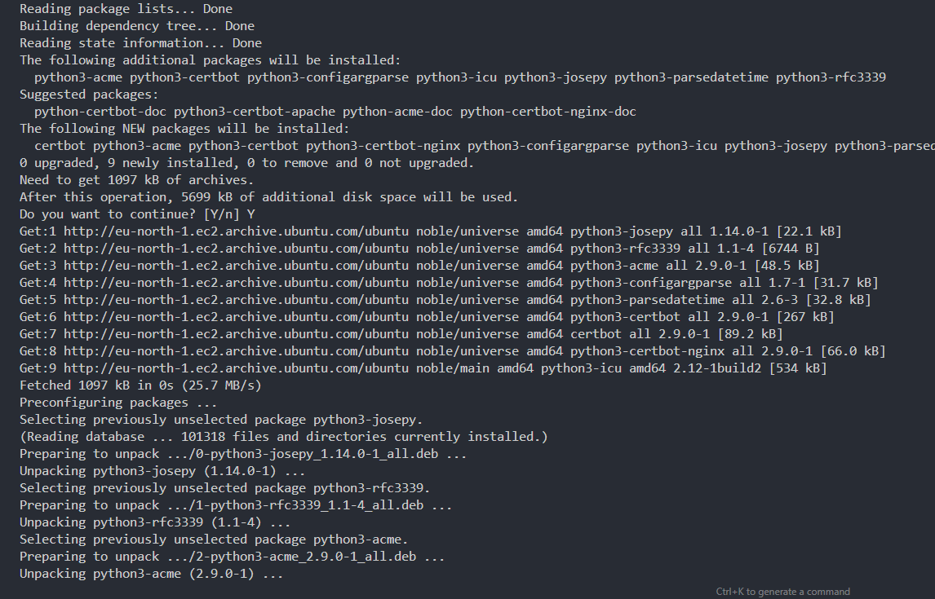Click the 'Reading package lists... Done' line
This screenshot has height=599, width=935.
click(x=126, y=9)
